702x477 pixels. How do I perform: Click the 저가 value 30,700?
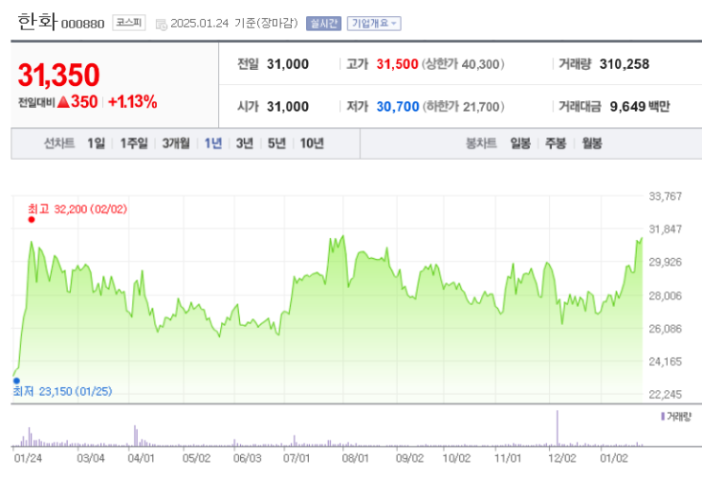coord(398,107)
